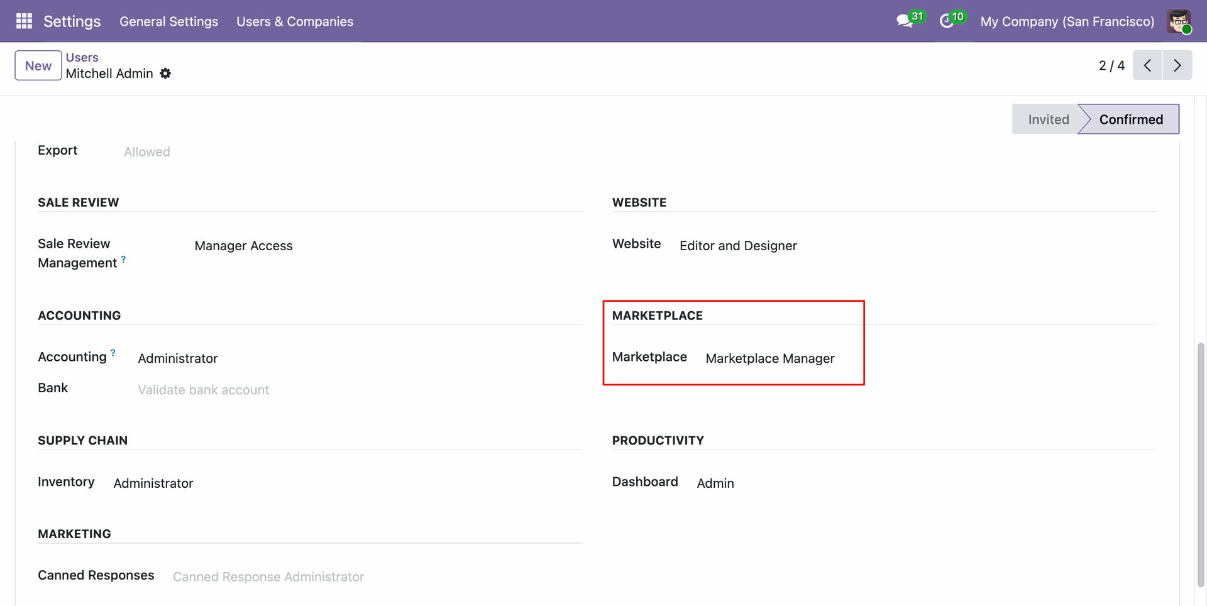Open Website dropdown showing Editor and Designer
The image size is (1207, 606).
pos(738,246)
